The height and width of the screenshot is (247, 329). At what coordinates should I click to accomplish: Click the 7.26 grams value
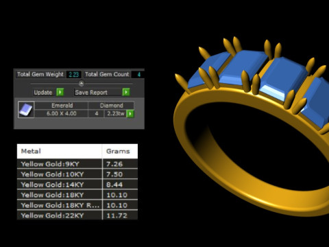(x=114, y=164)
